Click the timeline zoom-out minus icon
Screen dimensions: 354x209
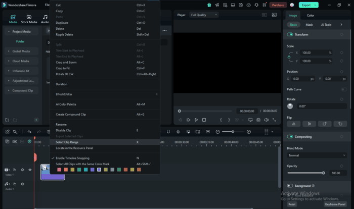click(x=217, y=132)
